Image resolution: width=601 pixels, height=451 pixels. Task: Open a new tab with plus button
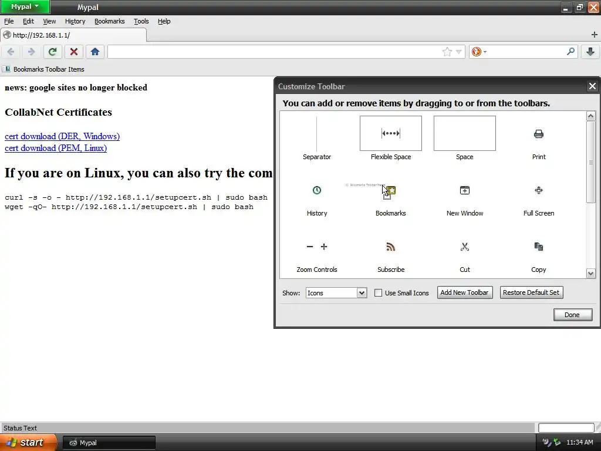pos(594,35)
